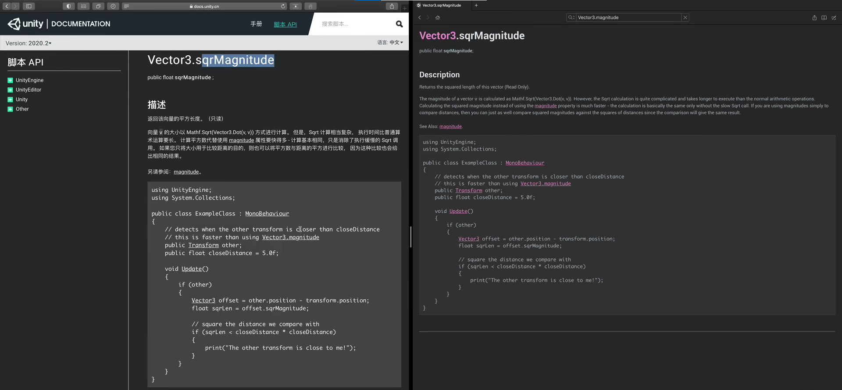Share the page from the right window

click(x=814, y=18)
